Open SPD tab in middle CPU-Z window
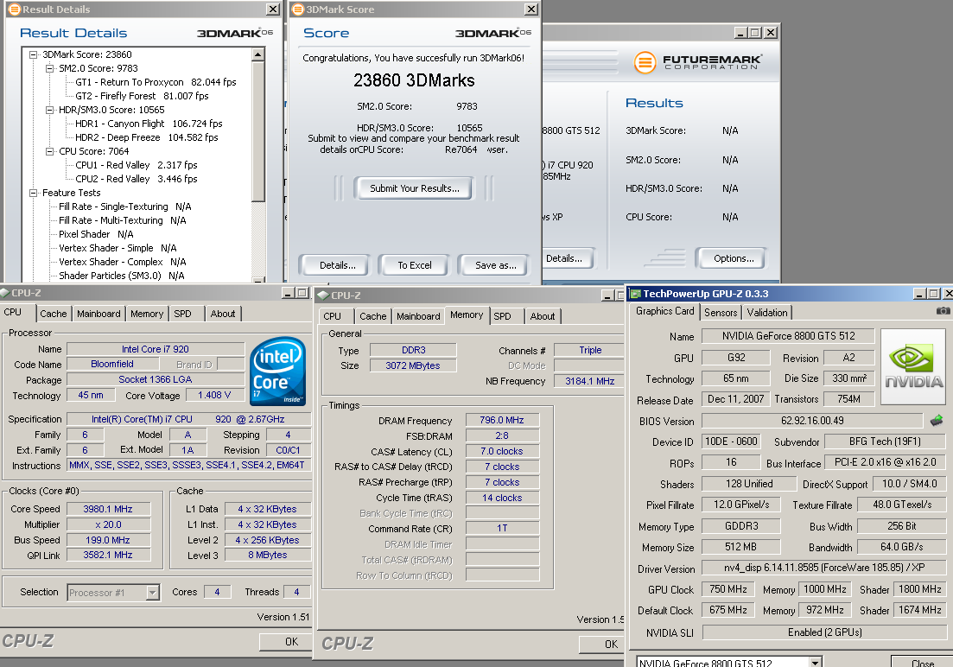The height and width of the screenshot is (667, 953). (x=502, y=316)
